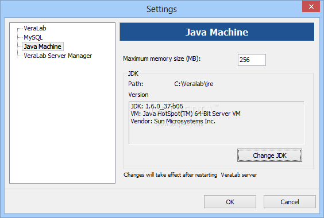Click the Sun Microsystems vendor line
Image resolution: width=324 pixels, height=218 pixels.
coord(173,121)
